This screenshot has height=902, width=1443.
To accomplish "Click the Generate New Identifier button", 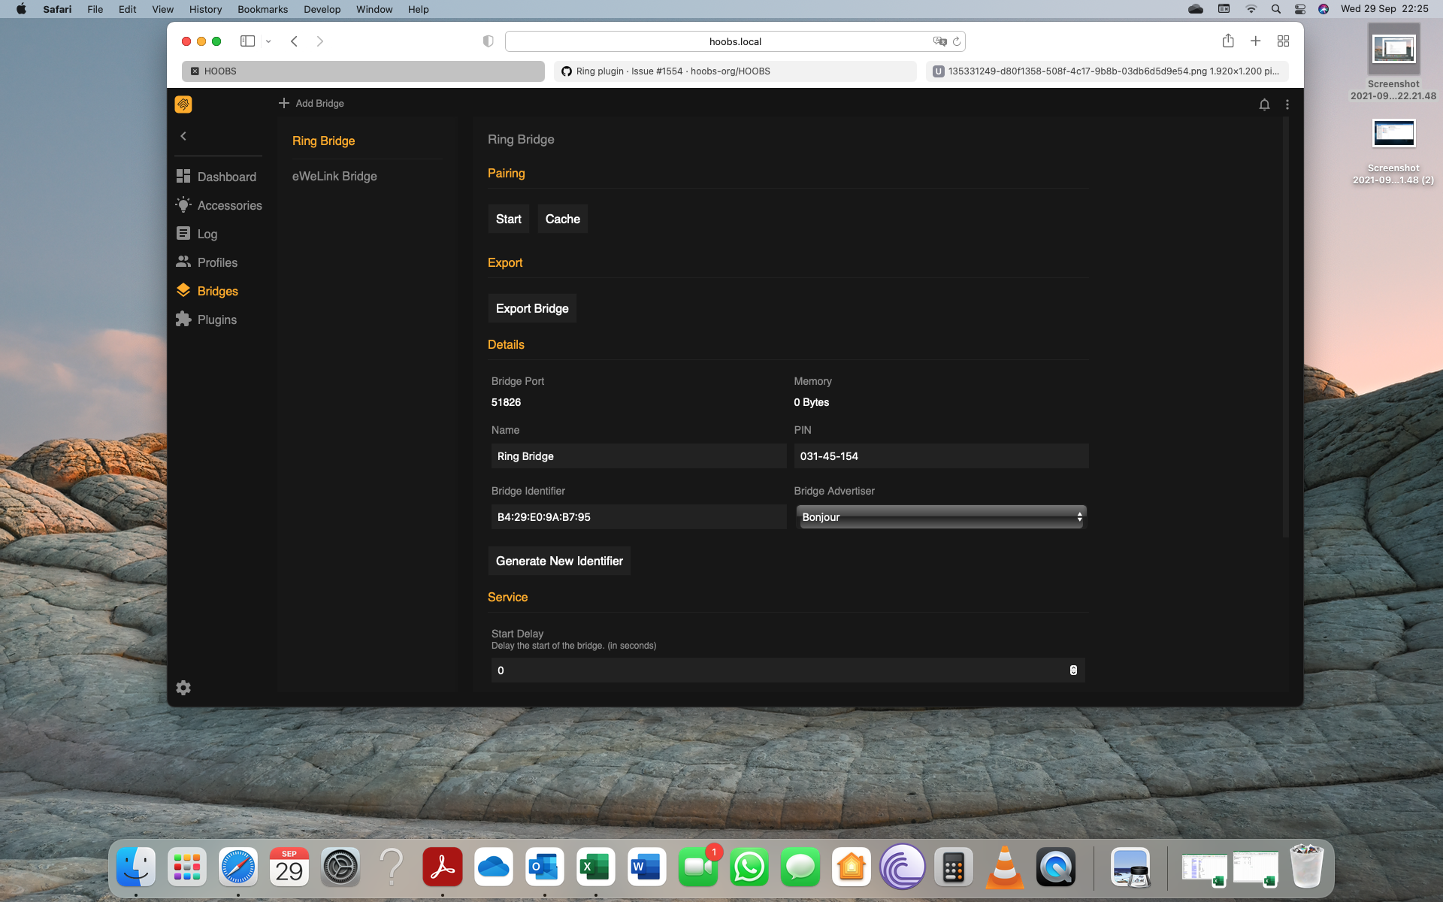I will pos(559,561).
